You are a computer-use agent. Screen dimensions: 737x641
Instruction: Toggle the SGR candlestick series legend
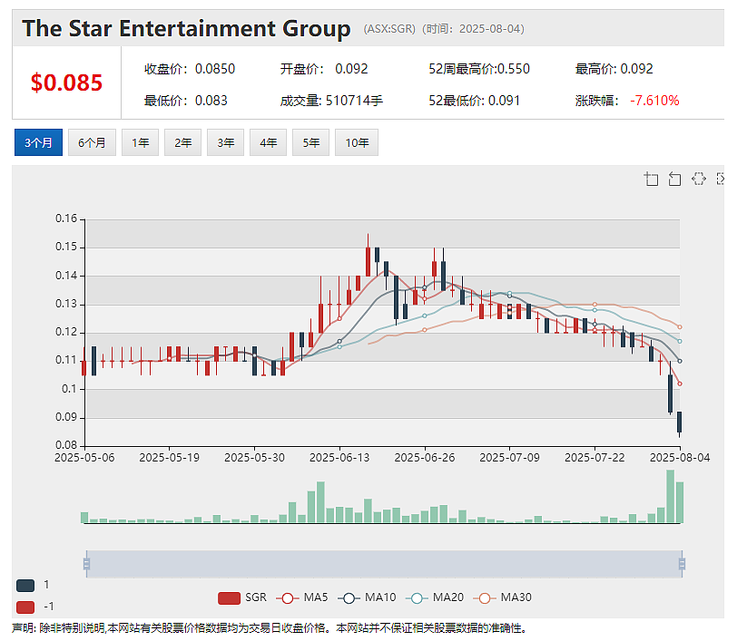(x=242, y=597)
